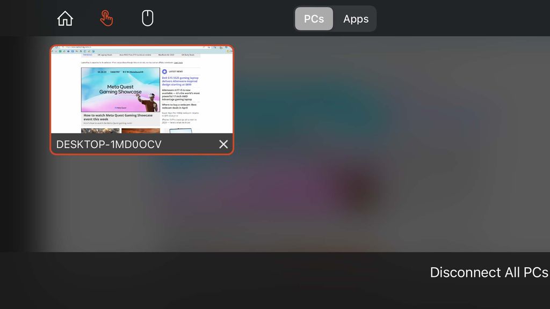The width and height of the screenshot is (550, 309).
Task: Select the PCs tab
Action: (314, 18)
